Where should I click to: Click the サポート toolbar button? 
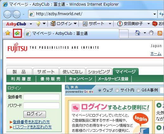pyautogui.click(x=93, y=24)
